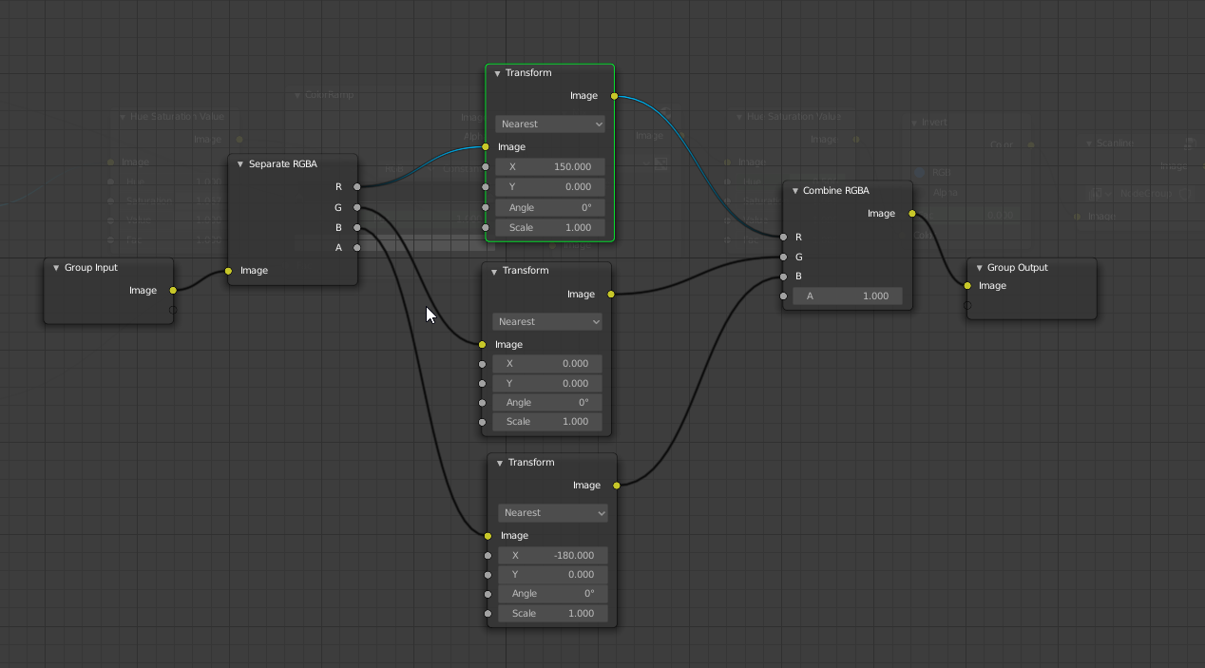The image size is (1205, 668).
Task: Click the G input socket on Combine RGBA
Action: point(783,257)
